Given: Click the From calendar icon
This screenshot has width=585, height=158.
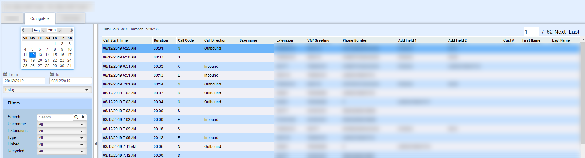Looking at the screenshot, I should click(5, 74).
